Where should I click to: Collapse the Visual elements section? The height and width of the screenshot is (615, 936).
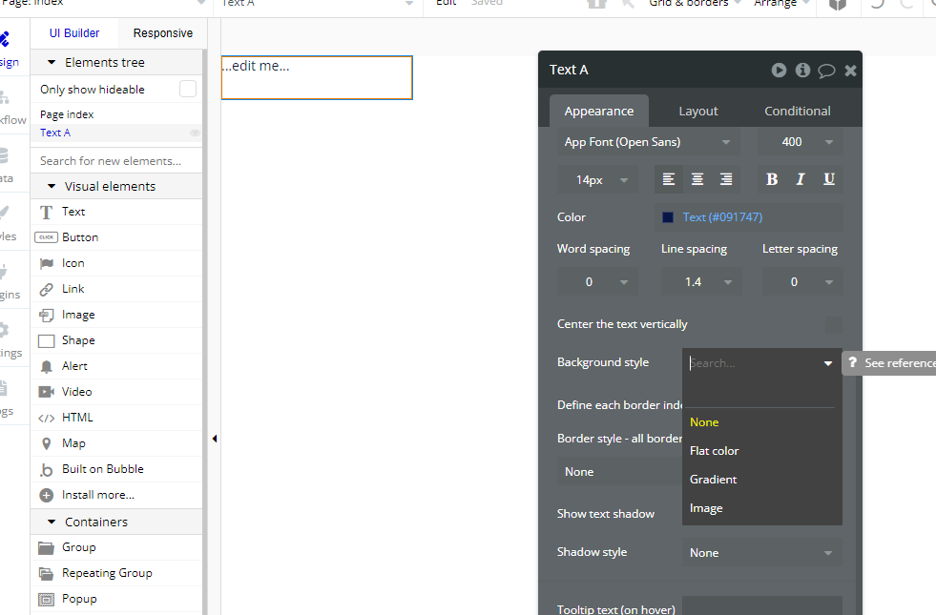point(52,187)
